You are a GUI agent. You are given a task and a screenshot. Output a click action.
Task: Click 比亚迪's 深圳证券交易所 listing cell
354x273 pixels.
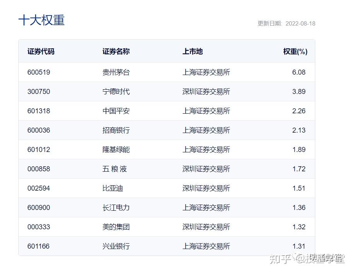[x=206, y=188]
